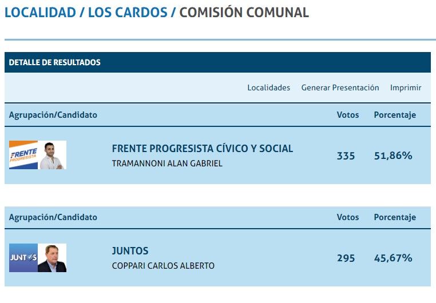The width and height of the screenshot is (436, 303).
Task: Click the Juntos party logo
Action: tap(23, 258)
